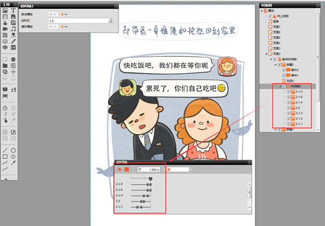
Task: Select the download-into-box tool icon
Action: point(5,41)
